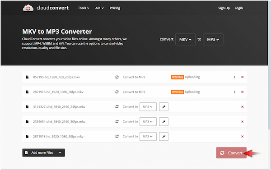Click file icon for 3121327-uhd_3840_2160_24fps.mkv
This screenshot has height=170, width=271.
pyautogui.click(x=27, y=107)
